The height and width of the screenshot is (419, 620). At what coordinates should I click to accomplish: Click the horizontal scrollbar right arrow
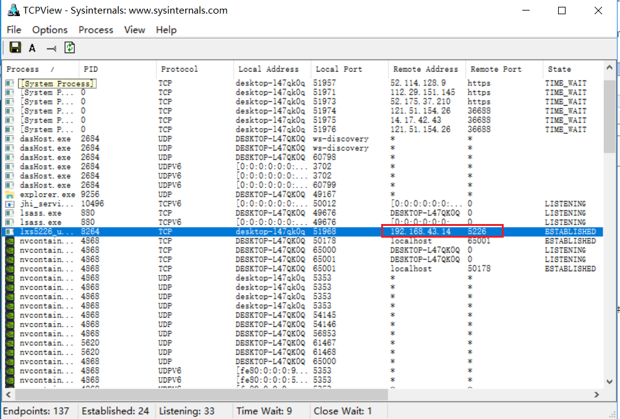(x=596, y=394)
